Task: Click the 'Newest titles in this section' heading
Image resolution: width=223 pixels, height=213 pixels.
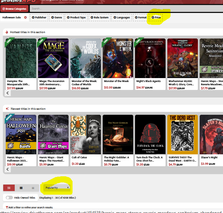Action: (x=28, y=109)
